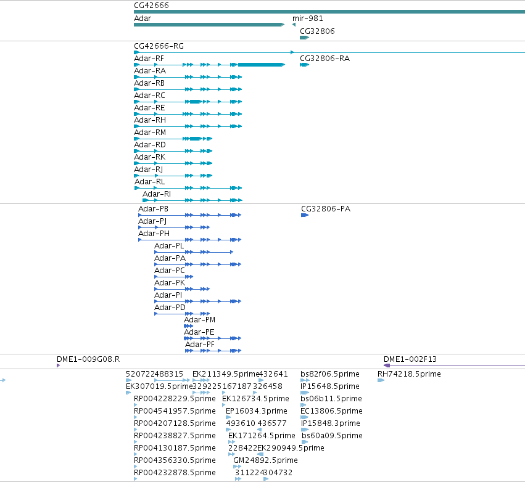Click the Adar gene bar

pos(209,25)
